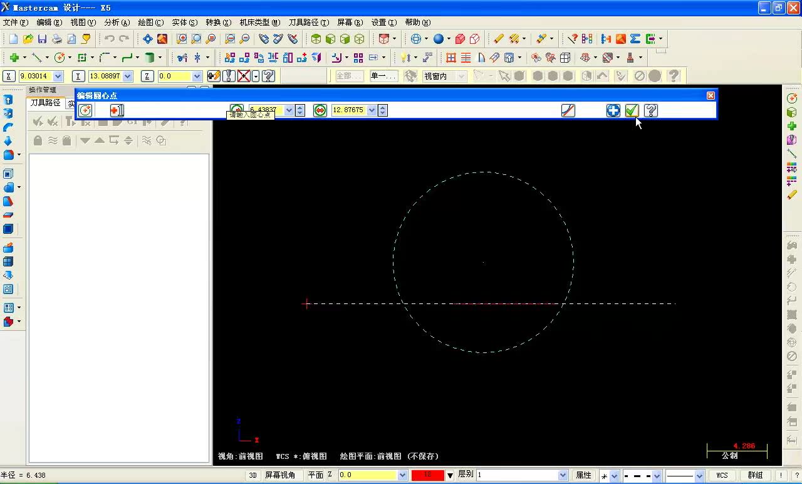Open the X coordinate dropdown
This screenshot has width=802, height=484.
click(x=58, y=76)
